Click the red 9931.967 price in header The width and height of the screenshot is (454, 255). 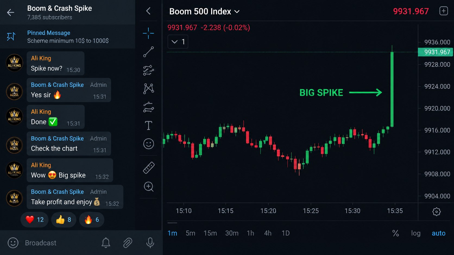(x=411, y=11)
